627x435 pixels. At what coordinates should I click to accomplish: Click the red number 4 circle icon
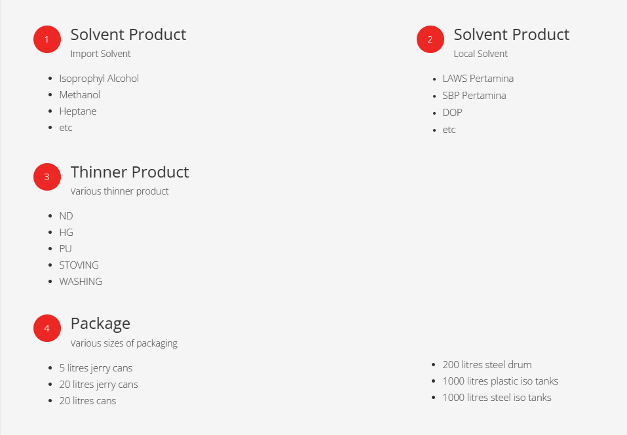click(47, 328)
